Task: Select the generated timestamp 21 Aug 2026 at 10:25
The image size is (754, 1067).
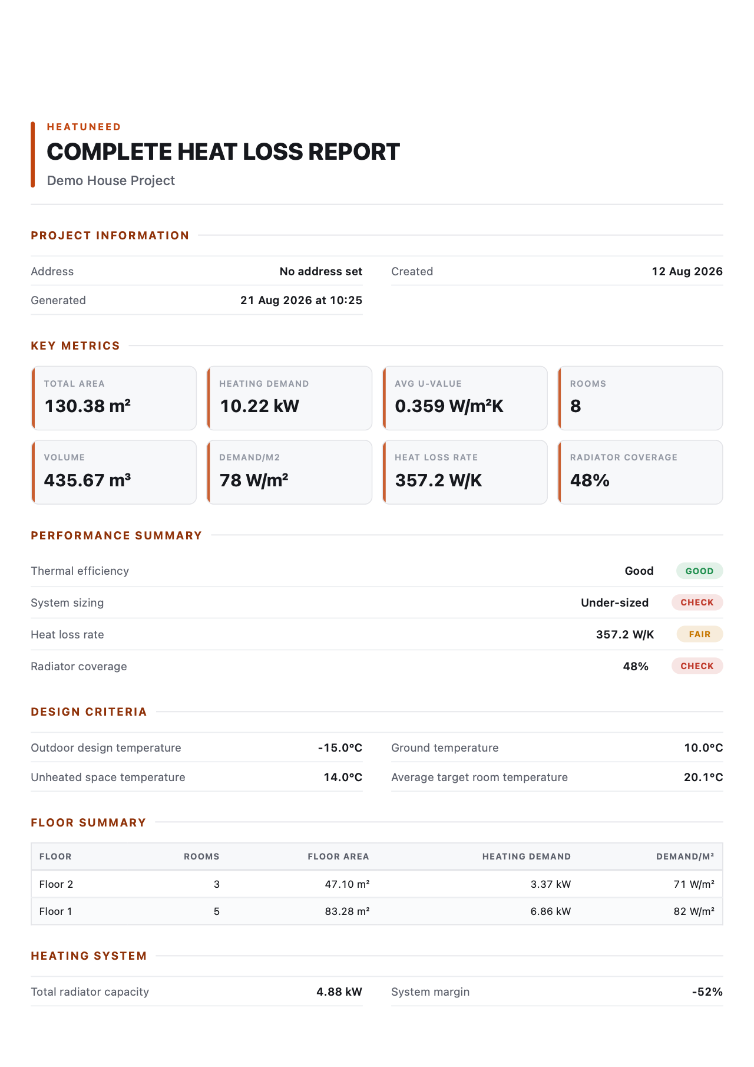Action: pyautogui.click(x=302, y=300)
